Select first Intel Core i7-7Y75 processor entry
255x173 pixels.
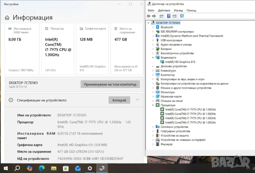(x=190, y=109)
